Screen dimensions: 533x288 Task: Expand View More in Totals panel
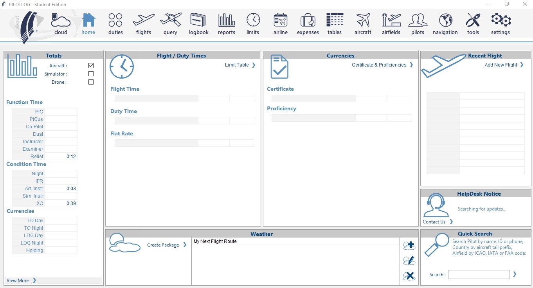pyautogui.click(x=18, y=280)
